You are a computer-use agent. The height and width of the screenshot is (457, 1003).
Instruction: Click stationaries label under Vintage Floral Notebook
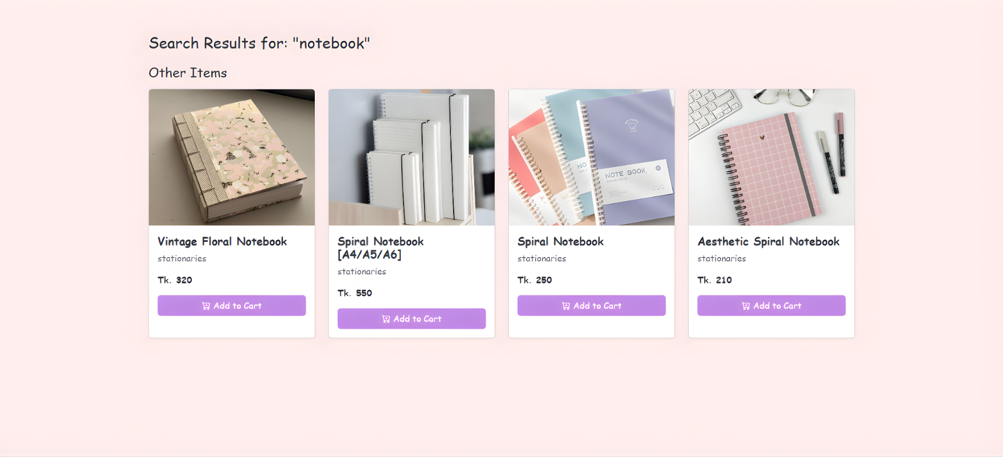pyautogui.click(x=182, y=259)
